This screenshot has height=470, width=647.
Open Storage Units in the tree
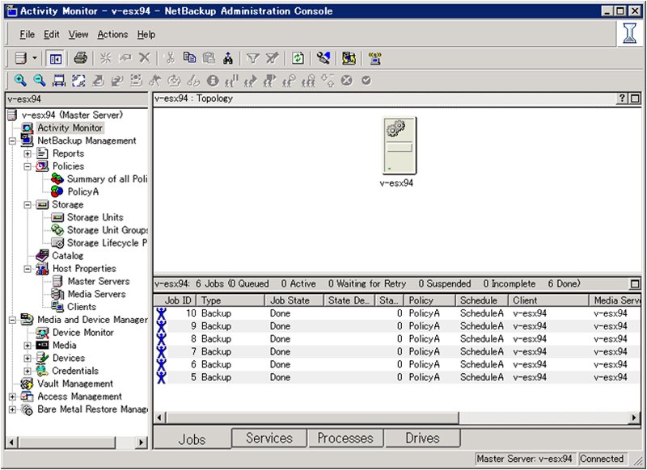click(x=95, y=217)
